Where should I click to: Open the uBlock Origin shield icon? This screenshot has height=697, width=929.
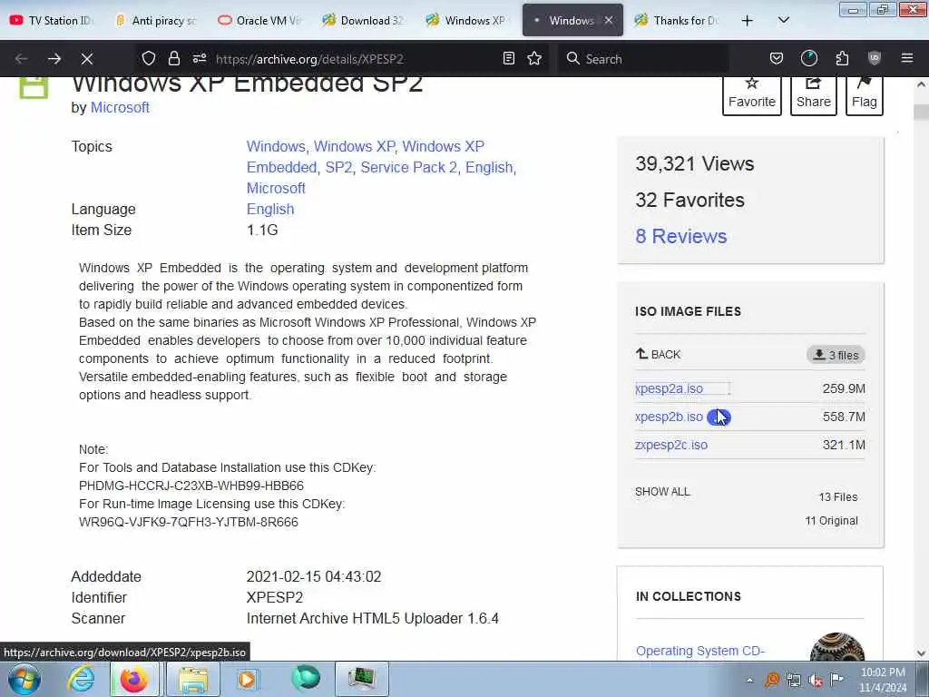875,58
